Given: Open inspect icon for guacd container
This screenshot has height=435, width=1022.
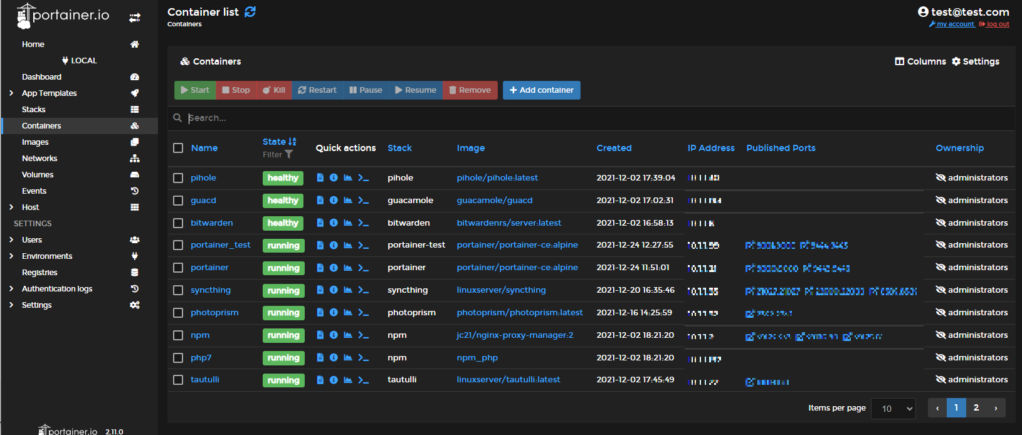Looking at the screenshot, I should [x=334, y=201].
